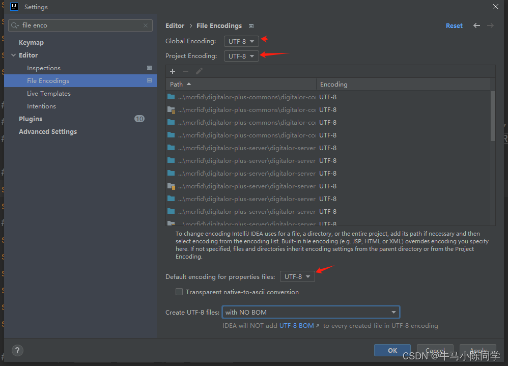Image resolution: width=508 pixels, height=366 pixels.
Task: Click the Reset link
Action: coord(454,25)
